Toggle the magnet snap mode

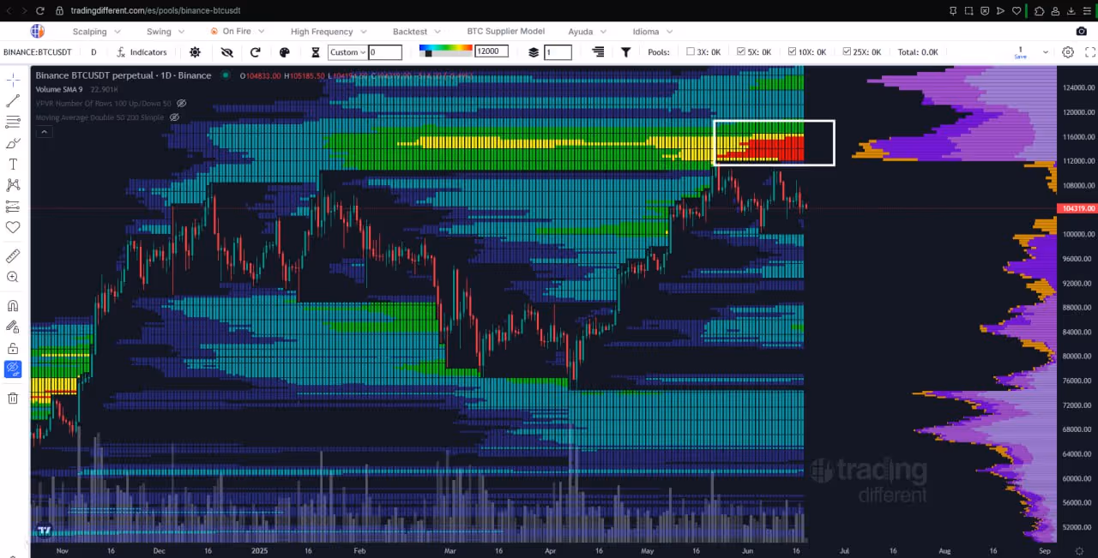click(x=13, y=305)
